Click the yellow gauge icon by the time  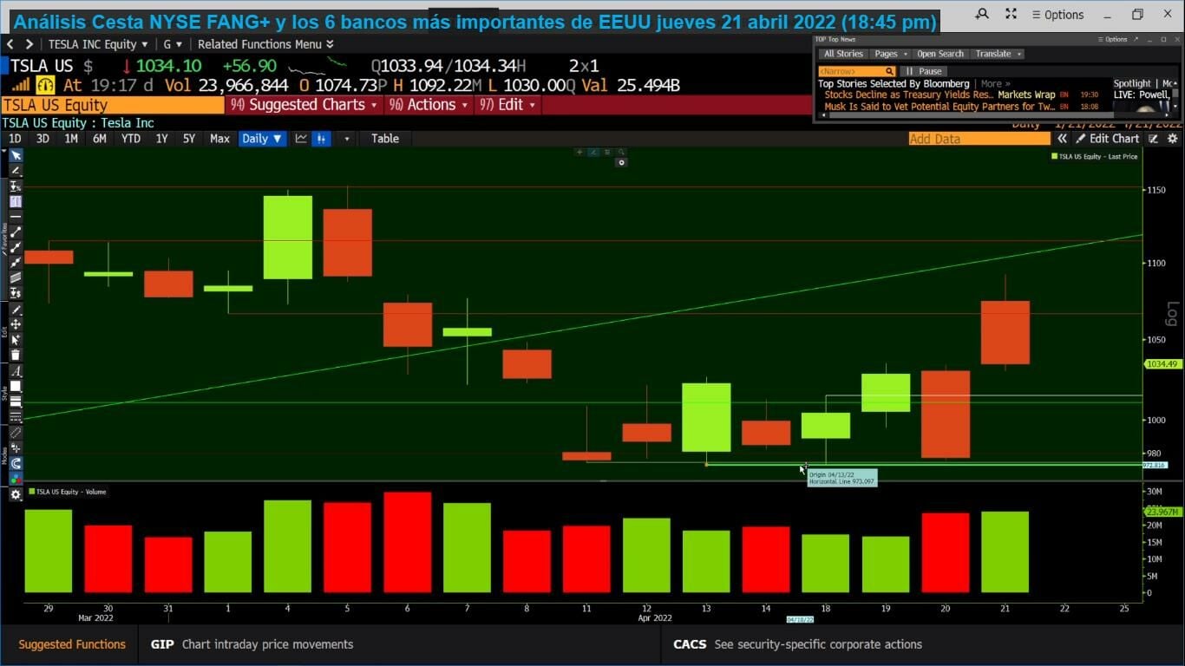[x=46, y=85]
